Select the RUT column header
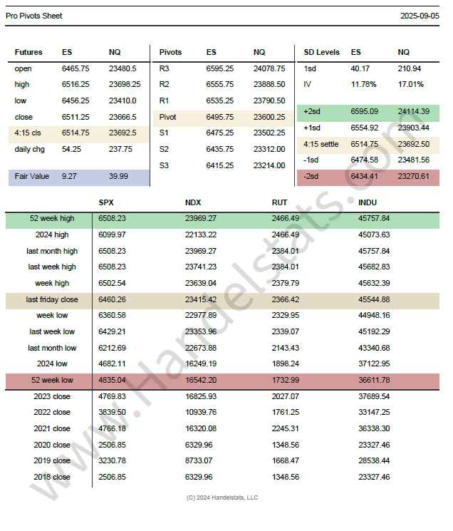 [x=279, y=203]
